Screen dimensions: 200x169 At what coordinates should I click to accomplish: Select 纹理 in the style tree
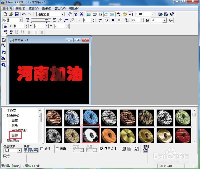point(15,136)
